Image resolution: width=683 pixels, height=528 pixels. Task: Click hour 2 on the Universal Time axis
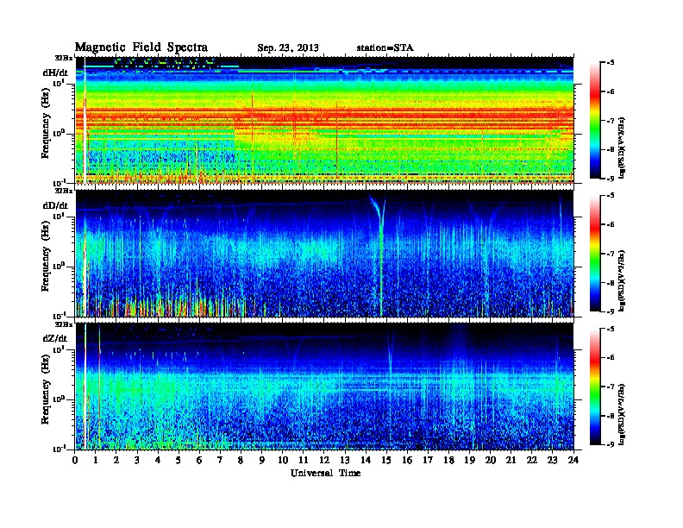[x=116, y=460]
